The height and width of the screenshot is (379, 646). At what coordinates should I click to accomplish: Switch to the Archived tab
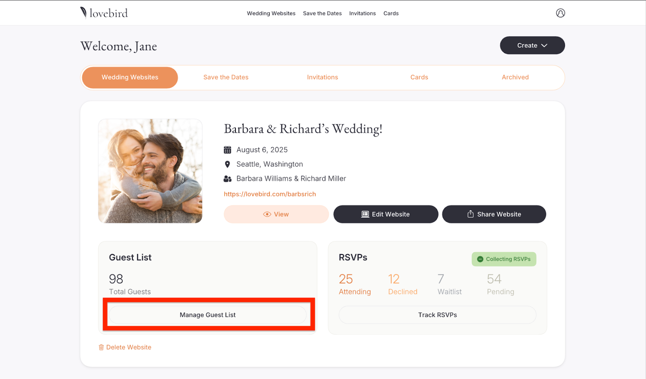[515, 78]
